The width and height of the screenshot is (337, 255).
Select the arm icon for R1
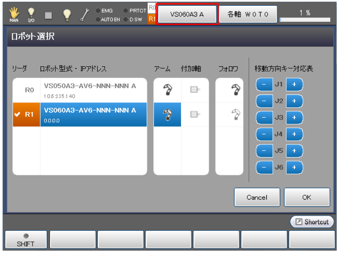click(x=167, y=115)
